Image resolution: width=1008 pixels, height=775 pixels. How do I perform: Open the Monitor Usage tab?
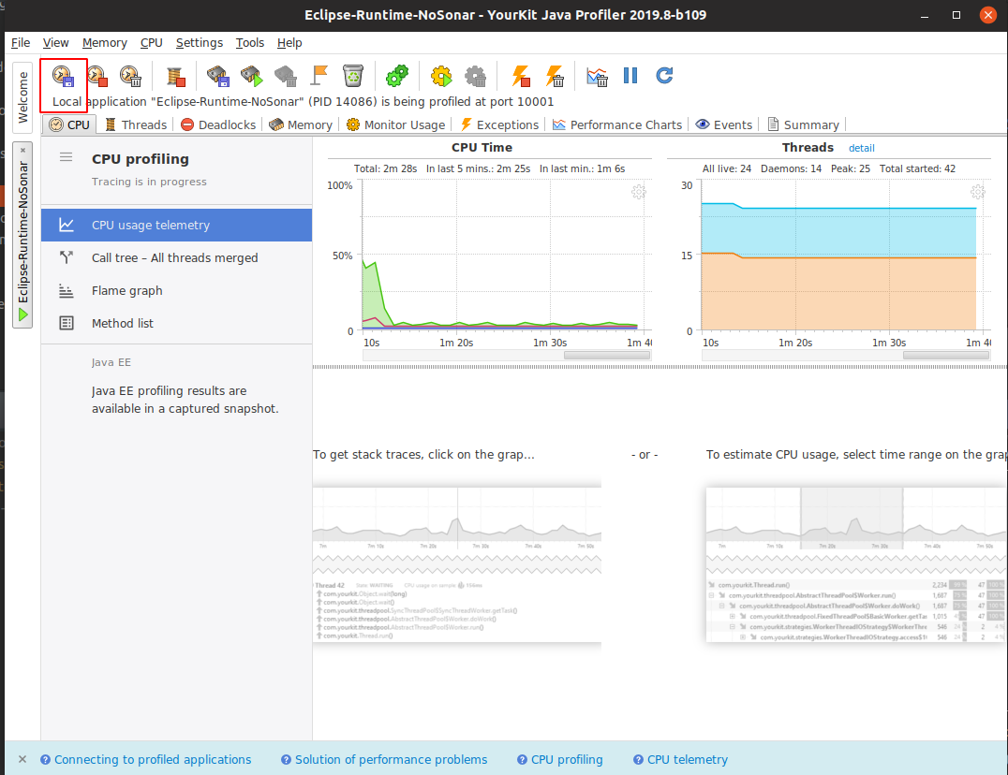click(x=395, y=124)
